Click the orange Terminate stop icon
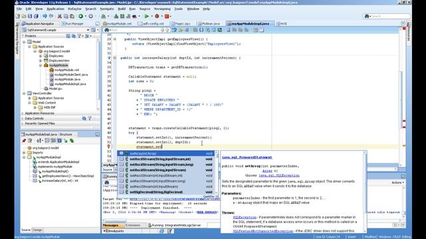 [x=167, y=16]
